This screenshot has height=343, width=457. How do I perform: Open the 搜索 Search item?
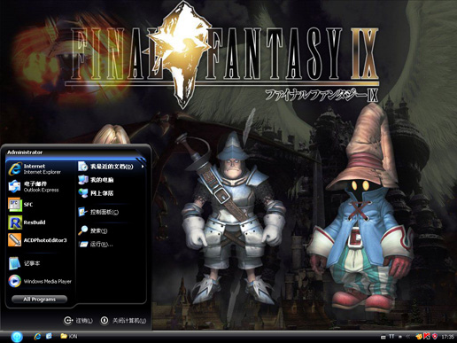(x=93, y=230)
